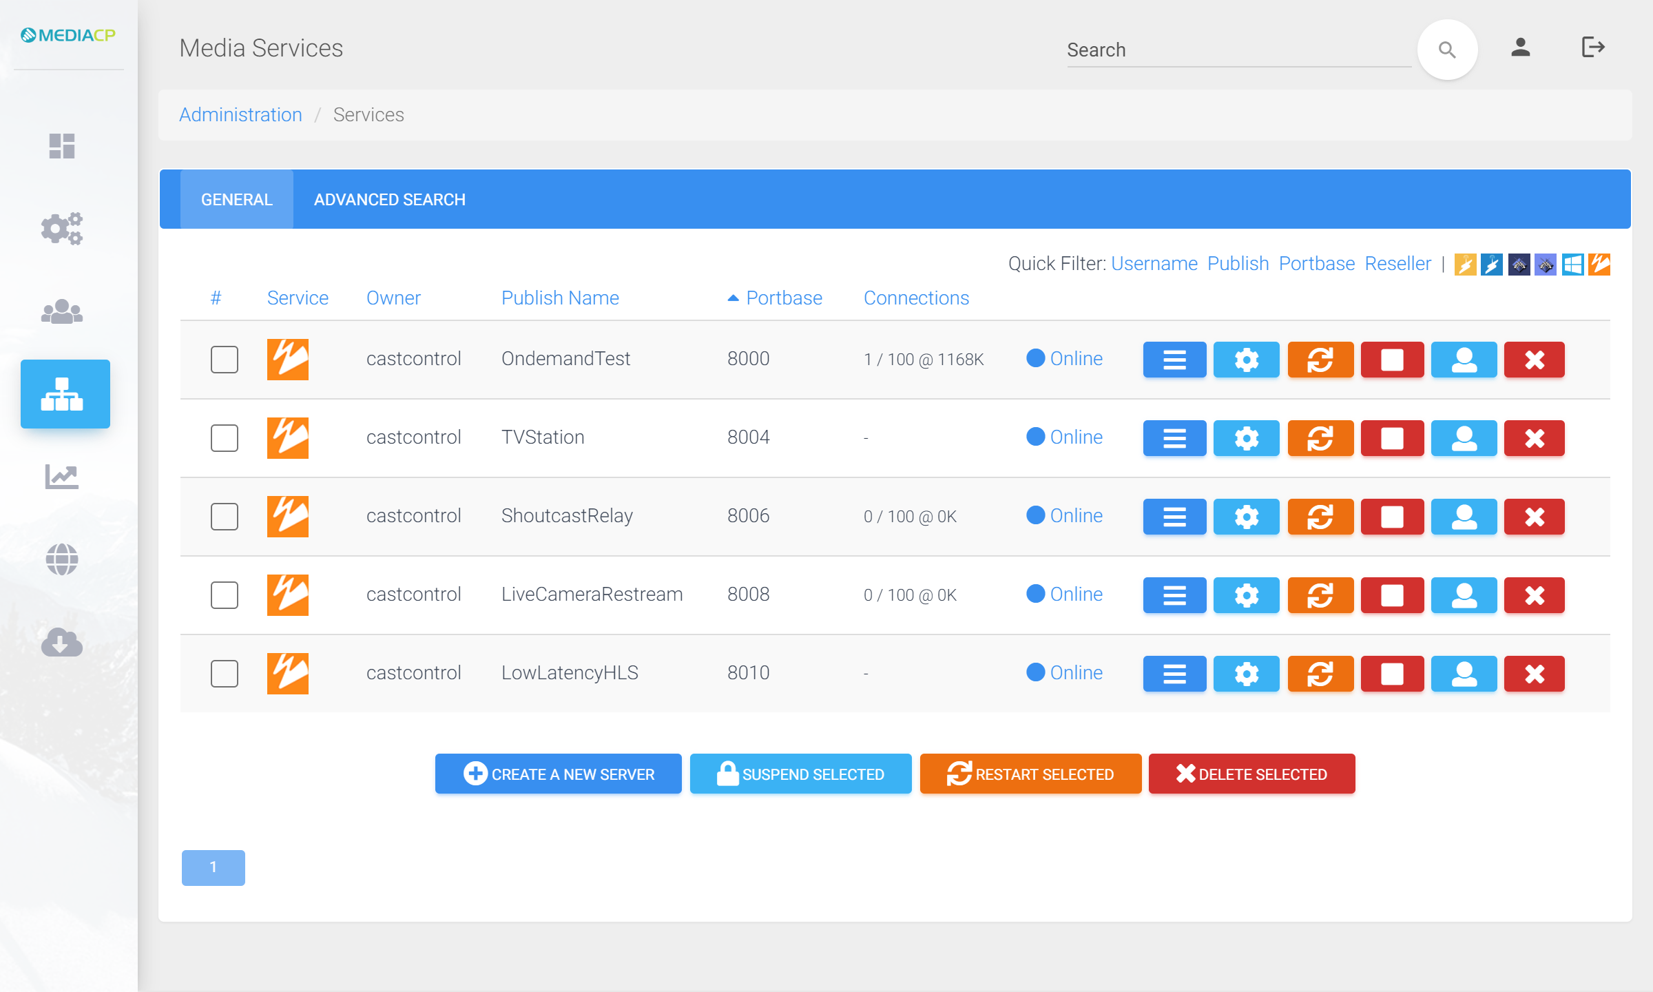The width and height of the screenshot is (1653, 992).
Task: Click Online status of TVStation
Action: click(x=1065, y=437)
